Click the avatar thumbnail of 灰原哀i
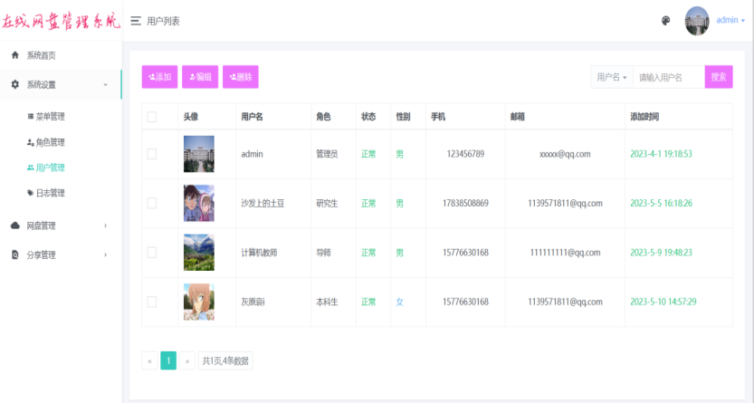Screen dimensions: 754x403 (x=198, y=302)
